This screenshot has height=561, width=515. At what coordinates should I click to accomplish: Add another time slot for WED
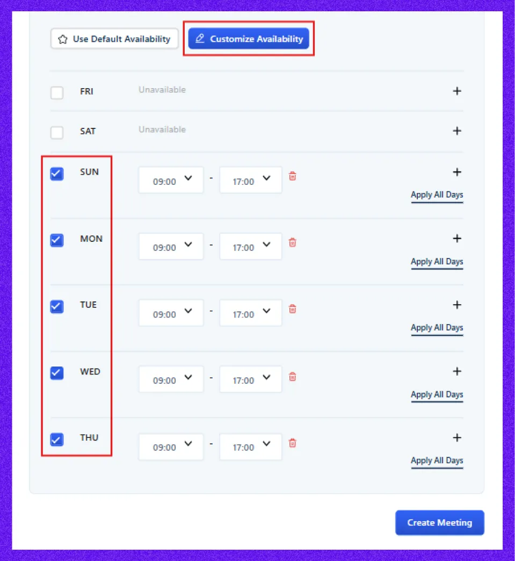point(456,371)
